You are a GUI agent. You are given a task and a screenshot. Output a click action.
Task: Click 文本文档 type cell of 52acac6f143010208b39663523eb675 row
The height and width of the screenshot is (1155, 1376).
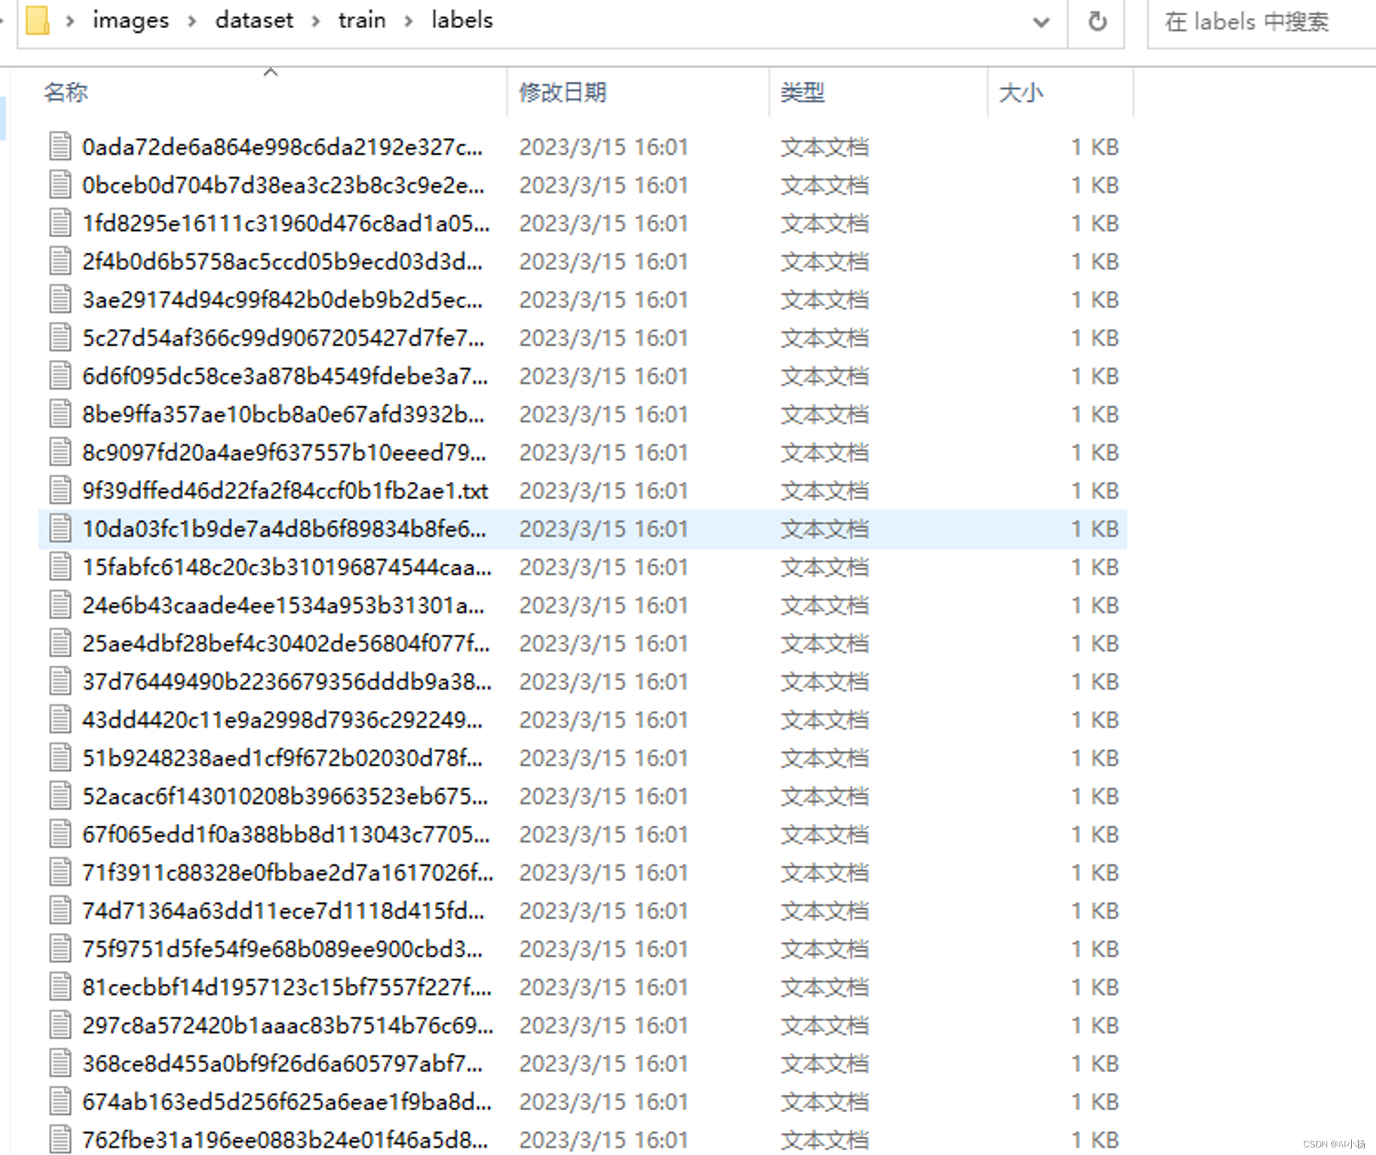tap(824, 795)
